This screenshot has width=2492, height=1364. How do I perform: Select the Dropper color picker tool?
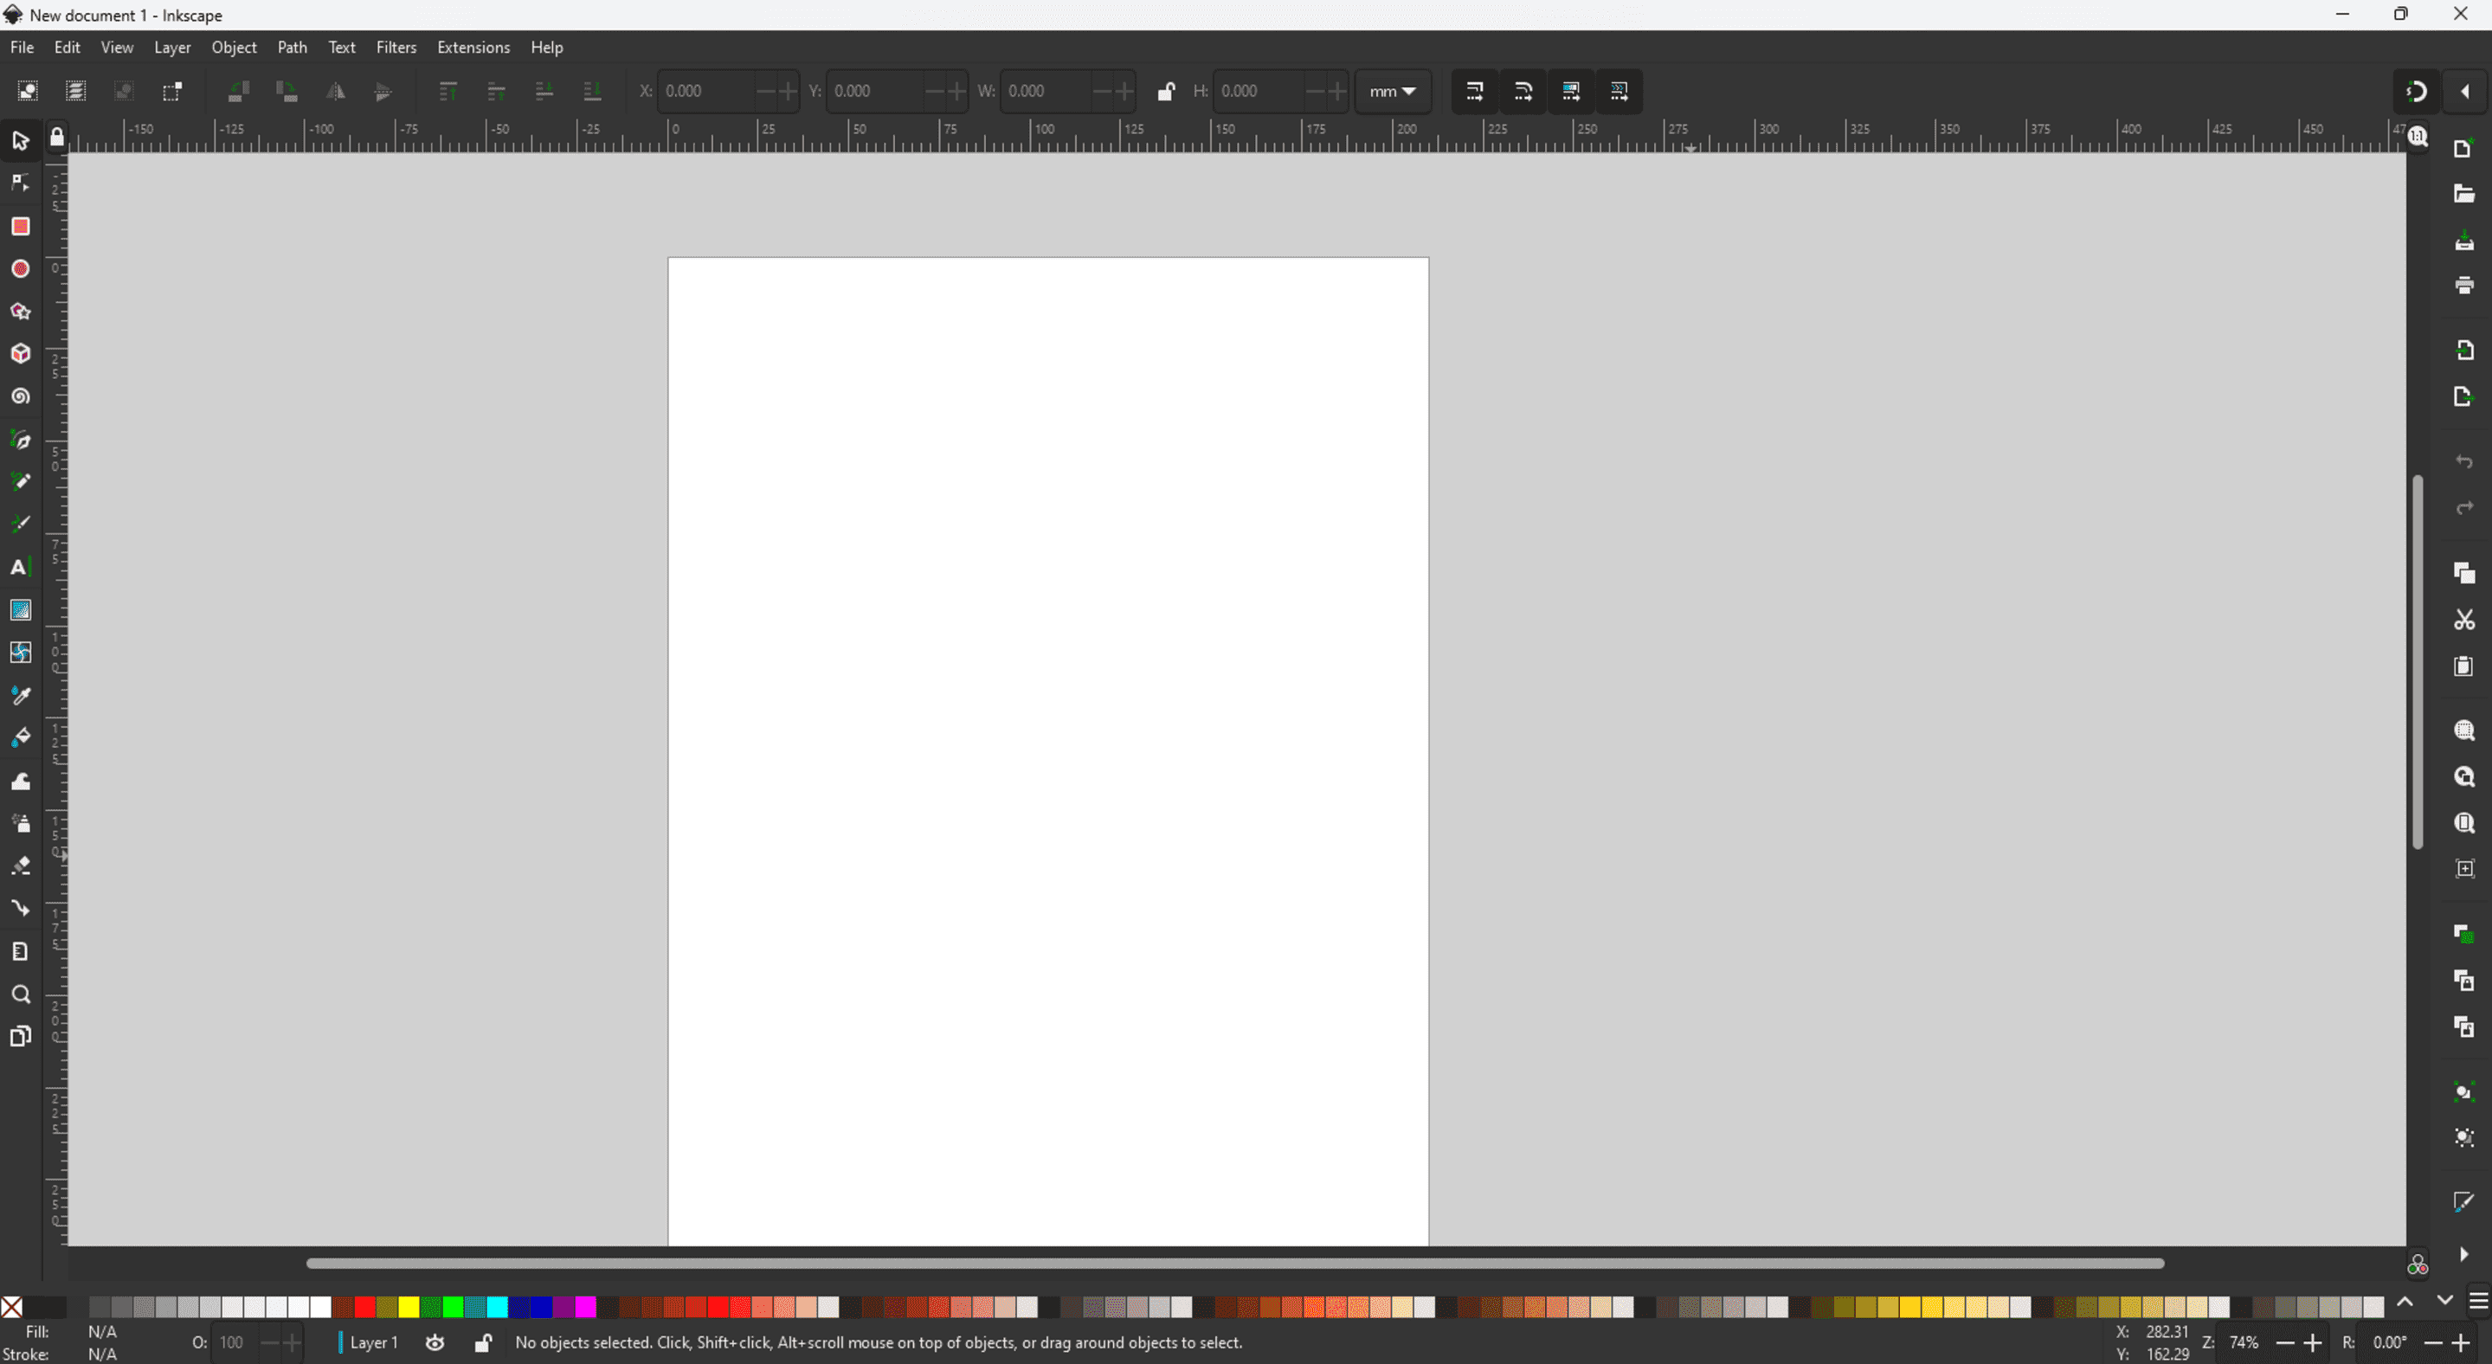pyautogui.click(x=20, y=696)
